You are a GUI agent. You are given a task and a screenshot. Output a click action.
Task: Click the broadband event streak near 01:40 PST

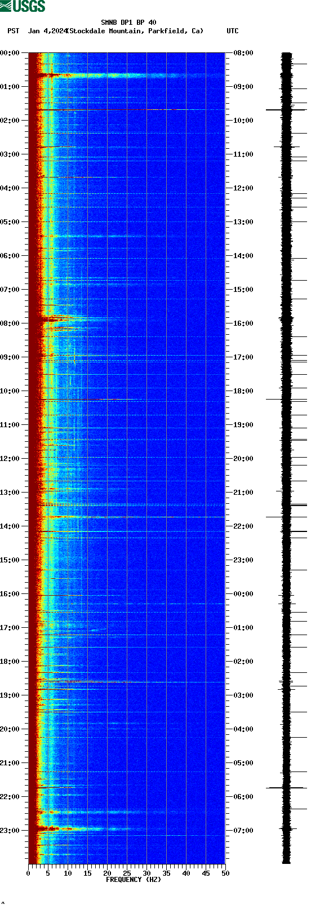point(127,110)
